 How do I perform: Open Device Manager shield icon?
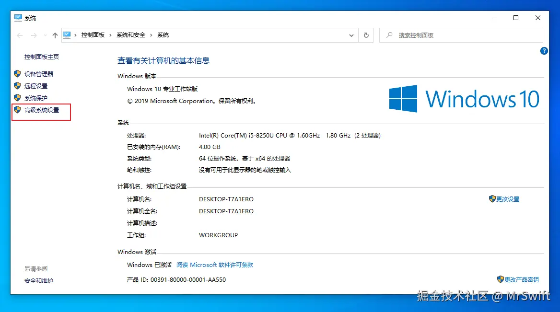pyautogui.click(x=17, y=74)
